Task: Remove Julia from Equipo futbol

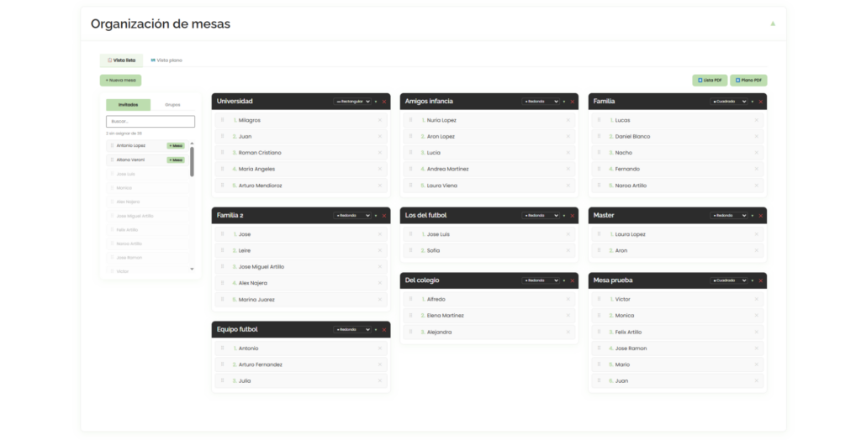Action: pyautogui.click(x=379, y=380)
